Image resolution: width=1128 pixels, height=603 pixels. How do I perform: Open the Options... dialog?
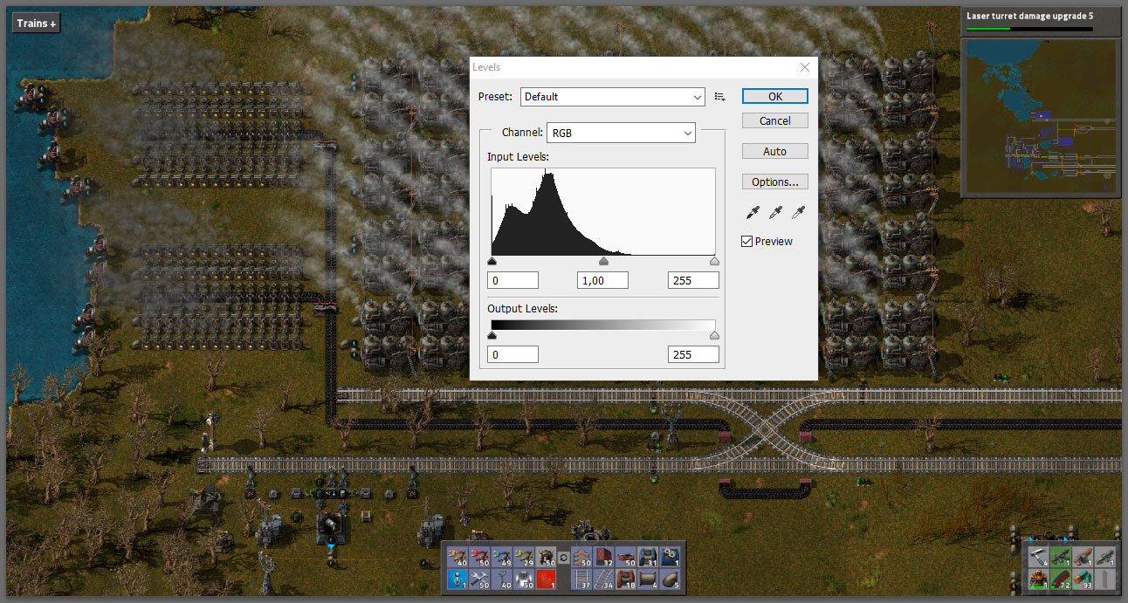[x=775, y=182]
